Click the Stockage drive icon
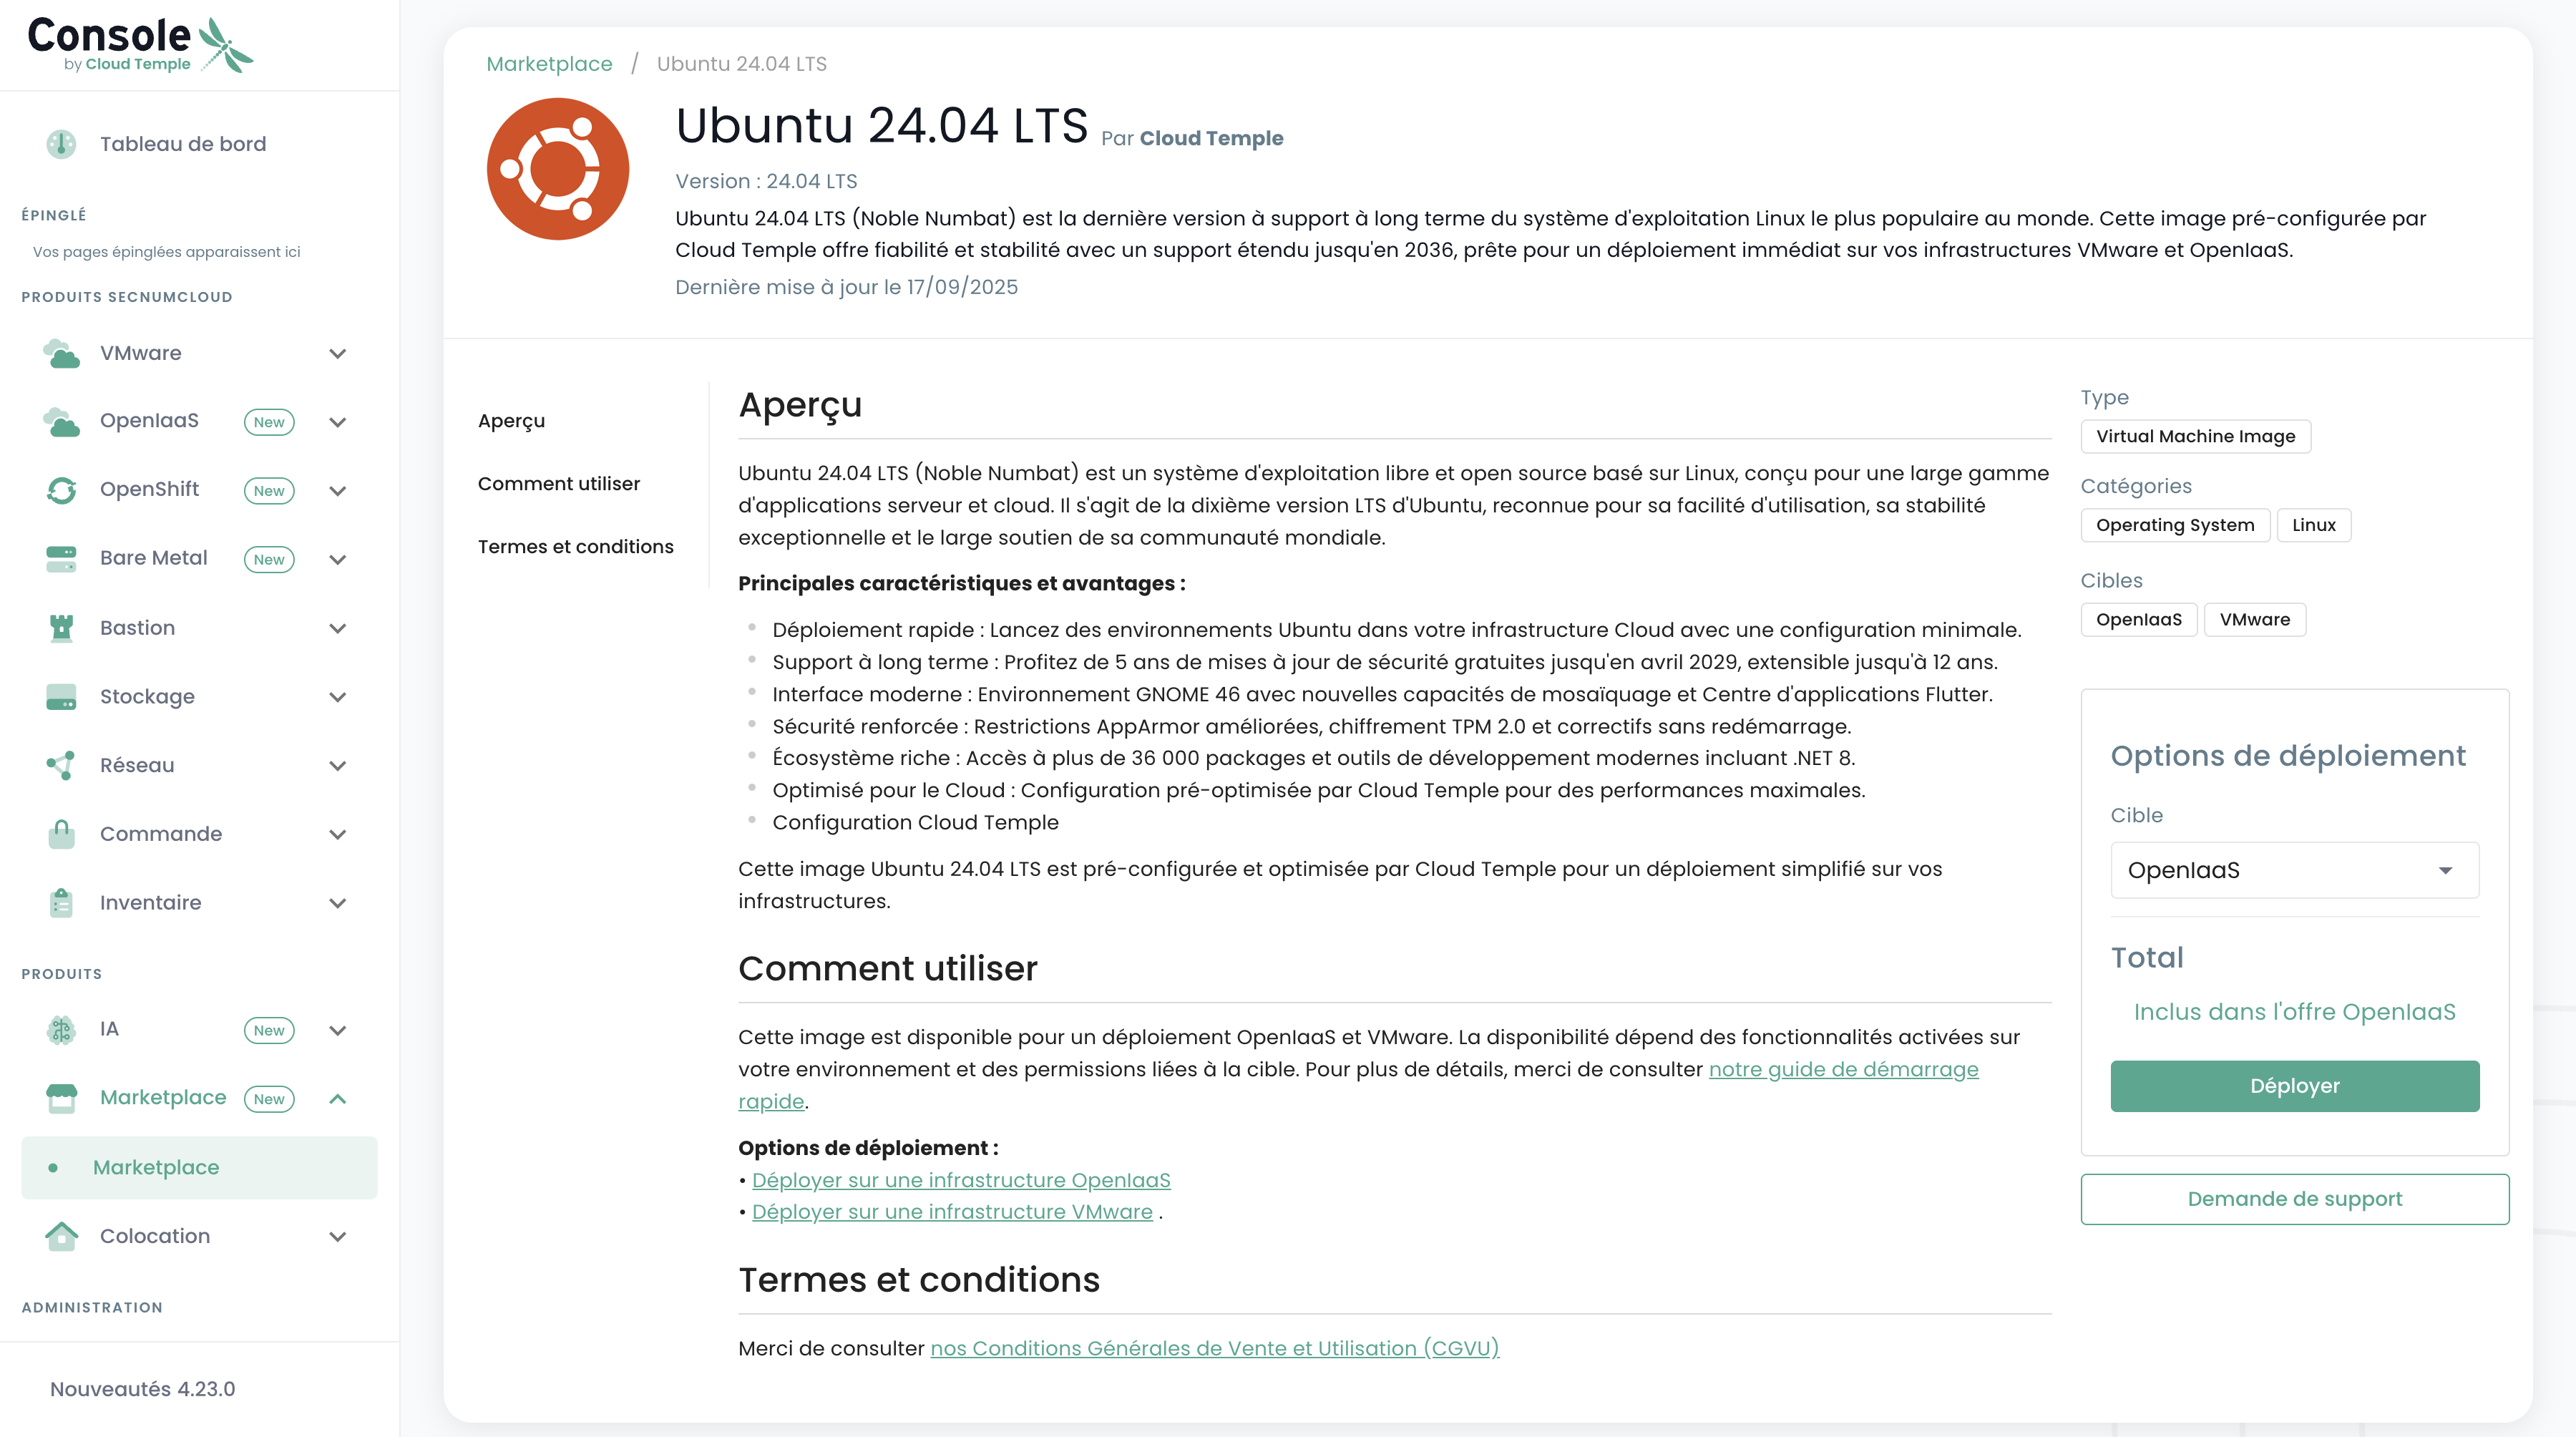This screenshot has height=1437, width=2576. click(x=61, y=697)
